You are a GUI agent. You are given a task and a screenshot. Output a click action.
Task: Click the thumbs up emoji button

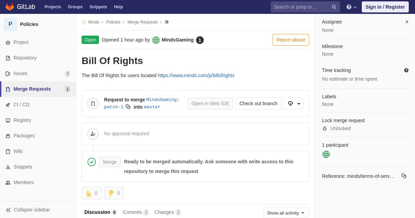91,193
